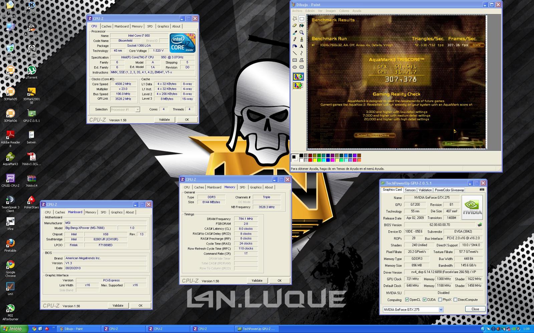Open SPD tab in CPU-Z Memory window
The image size is (534, 333).
click(242, 187)
